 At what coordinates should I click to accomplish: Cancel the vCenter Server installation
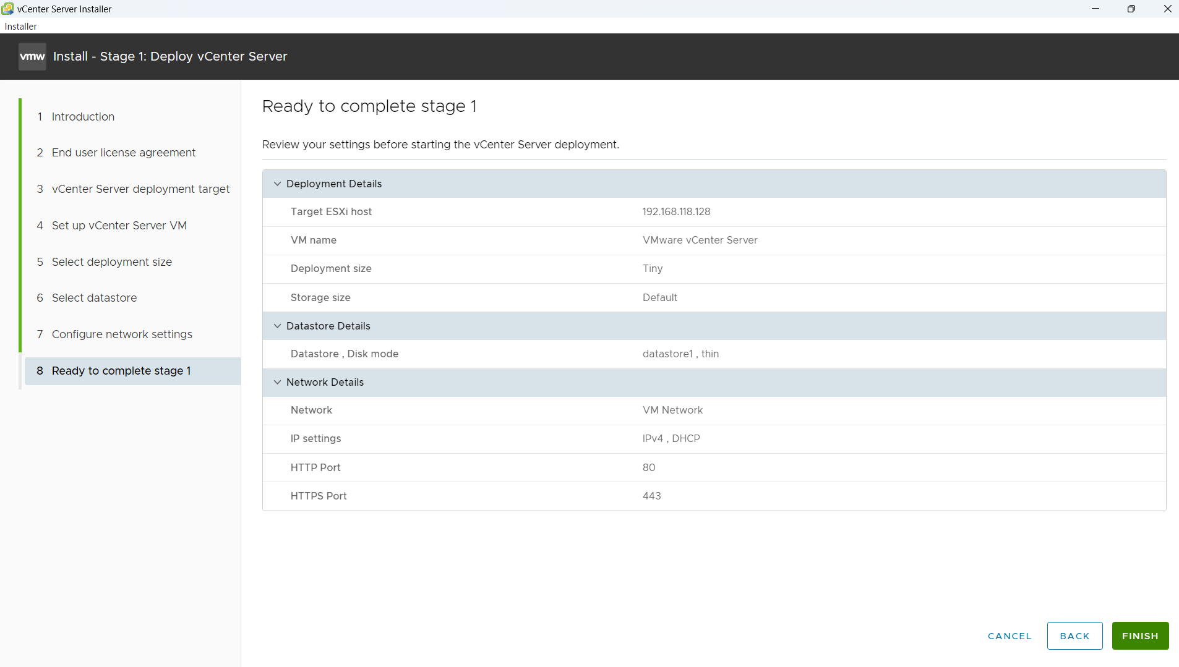coord(1010,636)
